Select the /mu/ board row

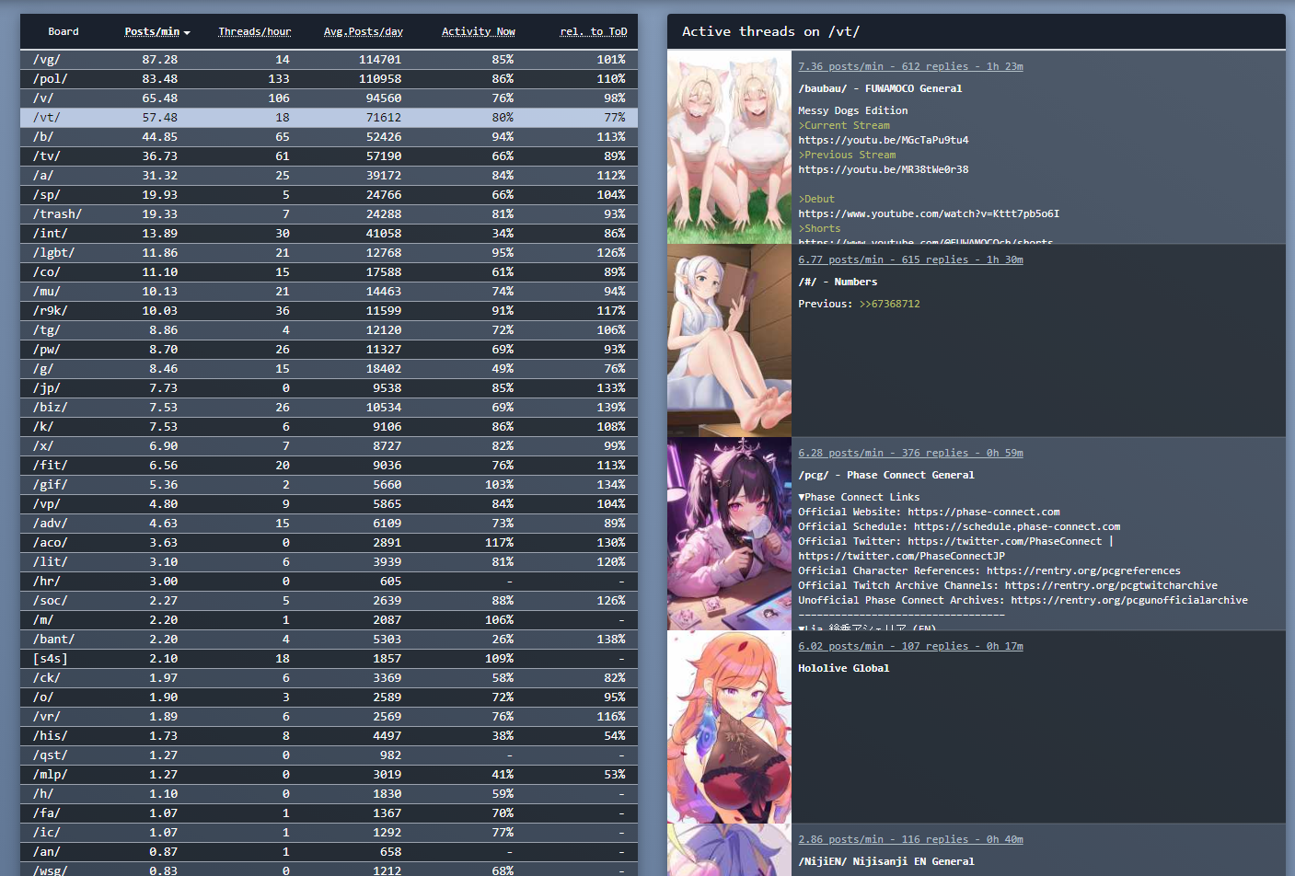click(329, 292)
